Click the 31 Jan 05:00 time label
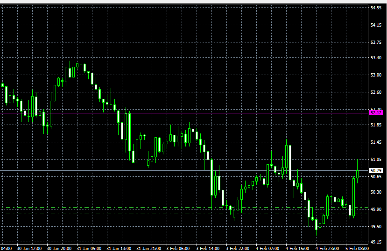 coord(89,248)
